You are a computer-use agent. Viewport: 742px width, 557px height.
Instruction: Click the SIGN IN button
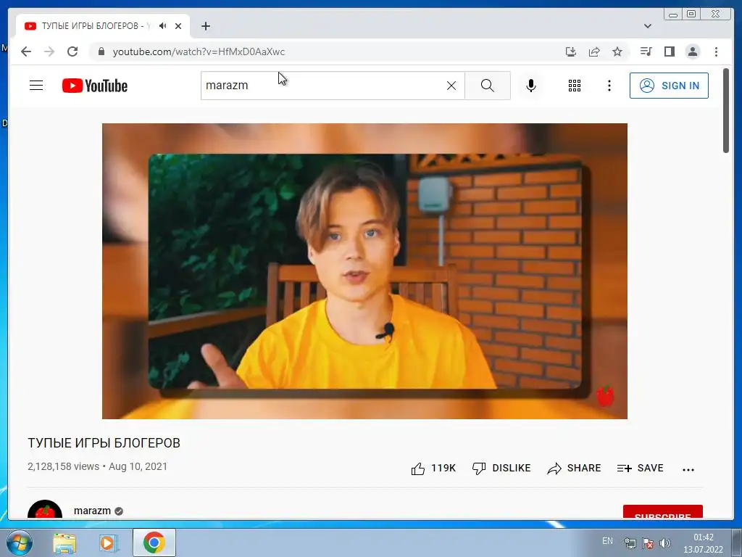click(x=669, y=86)
